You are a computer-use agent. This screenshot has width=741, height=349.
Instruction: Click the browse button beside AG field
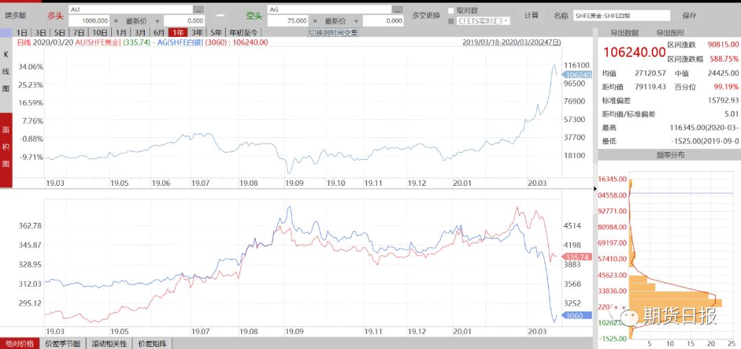(x=397, y=10)
